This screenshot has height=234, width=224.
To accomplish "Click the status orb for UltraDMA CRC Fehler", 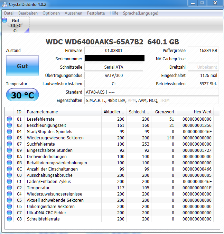I will coord(9,213).
